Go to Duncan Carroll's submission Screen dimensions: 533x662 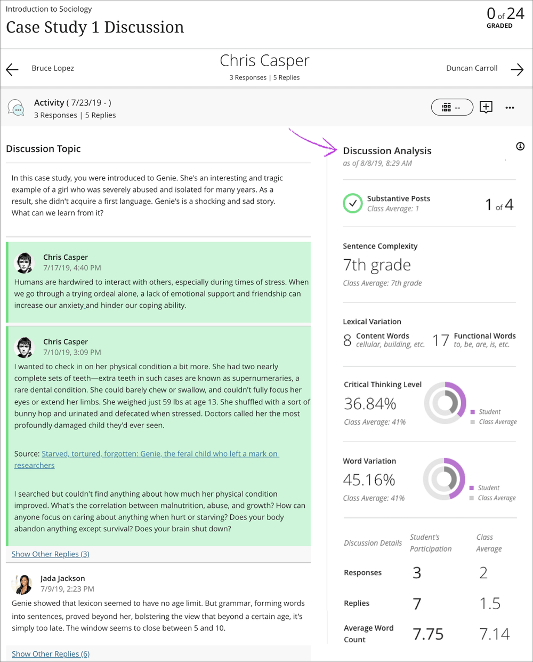[472, 68]
